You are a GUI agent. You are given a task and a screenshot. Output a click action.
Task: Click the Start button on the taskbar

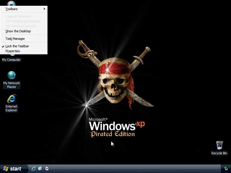(x=14, y=169)
